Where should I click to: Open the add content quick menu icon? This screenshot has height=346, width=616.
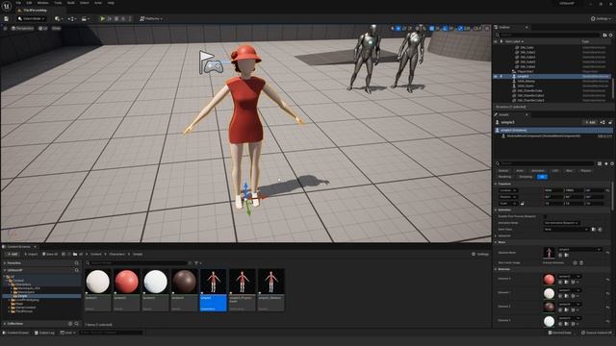[59, 18]
